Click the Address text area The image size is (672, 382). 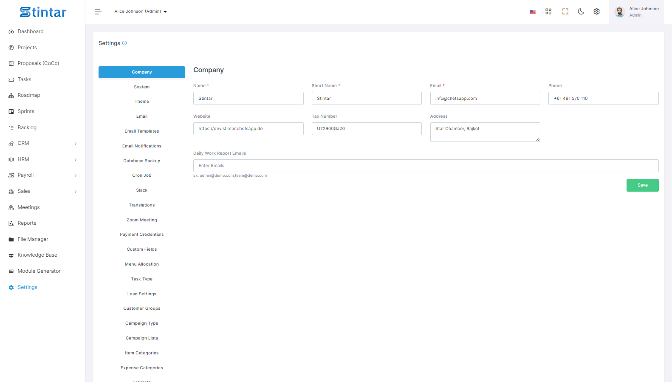485,132
